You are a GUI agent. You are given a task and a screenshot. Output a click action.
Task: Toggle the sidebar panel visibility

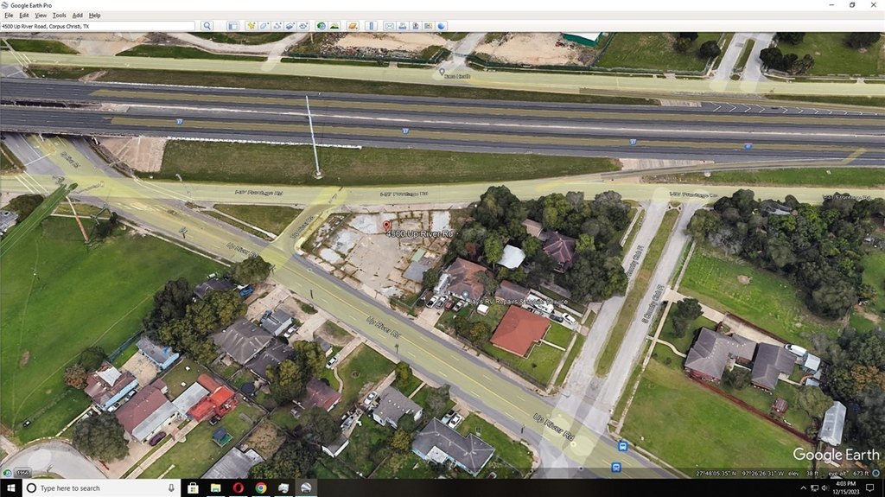pos(232,26)
